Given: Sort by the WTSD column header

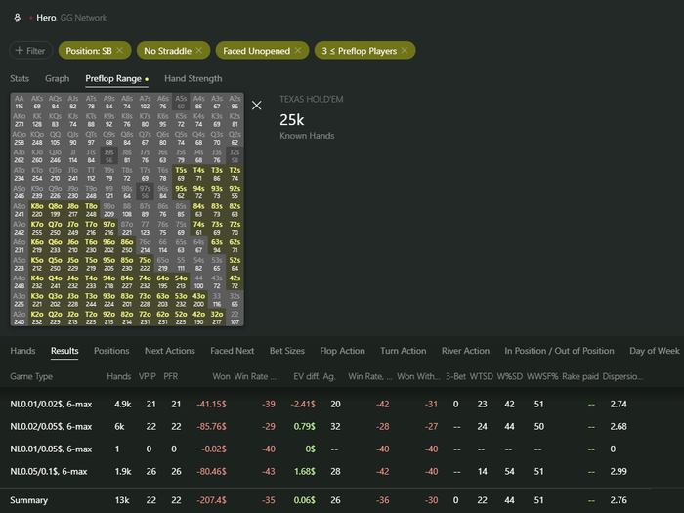Looking at the screenshot, I should (481, 376).
